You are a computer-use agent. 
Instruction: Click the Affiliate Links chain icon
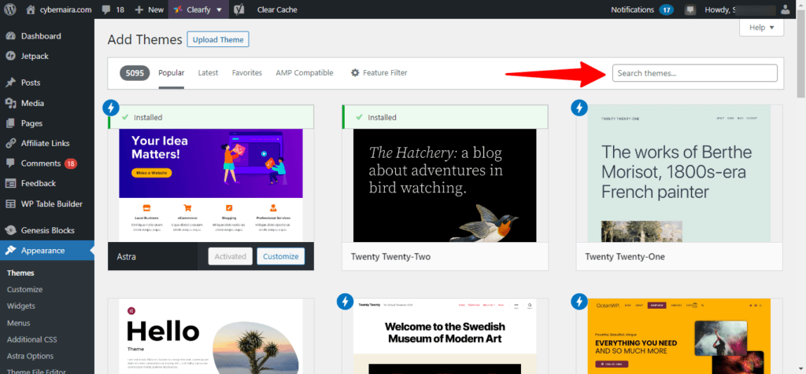click(x=10, y=143)
